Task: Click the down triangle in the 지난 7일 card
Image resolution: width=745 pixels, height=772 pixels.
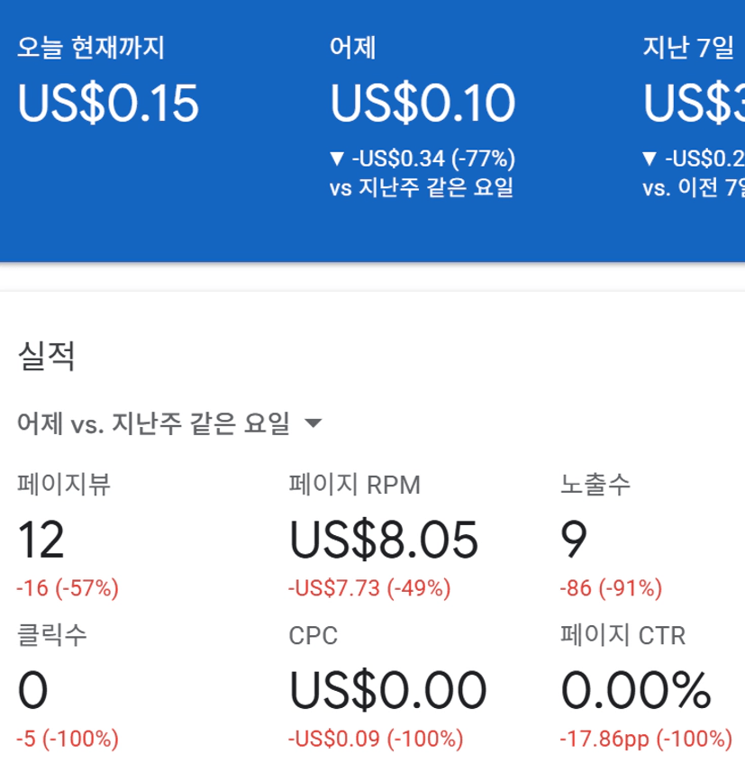Action: (650, 159)
